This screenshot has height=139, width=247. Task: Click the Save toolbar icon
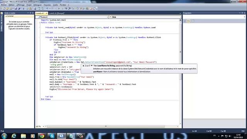(x=15, y=8)
